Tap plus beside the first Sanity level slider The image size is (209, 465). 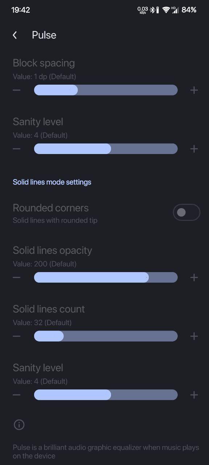click(x=194, y=149)
